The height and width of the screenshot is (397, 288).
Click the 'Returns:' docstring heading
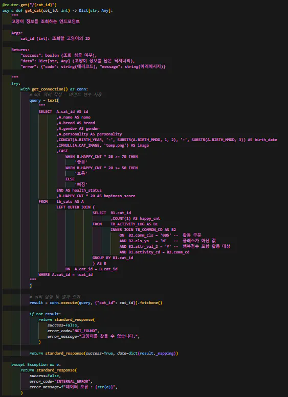click(20, 50)
